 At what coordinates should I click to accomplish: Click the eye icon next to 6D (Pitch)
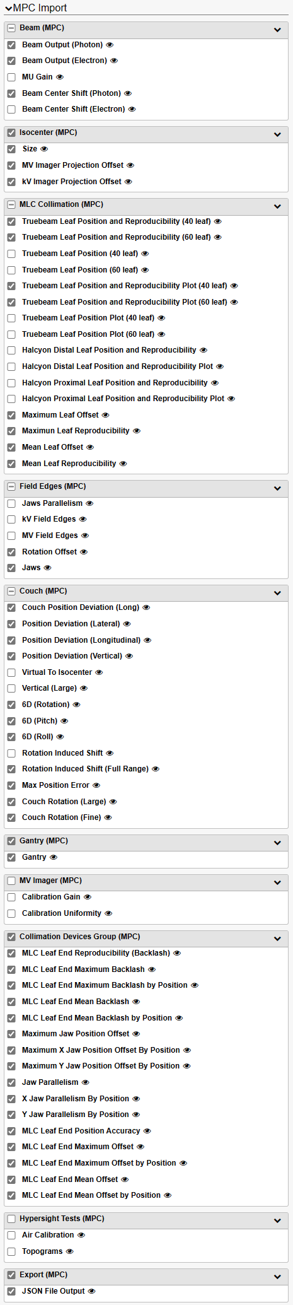click(64, 721)
